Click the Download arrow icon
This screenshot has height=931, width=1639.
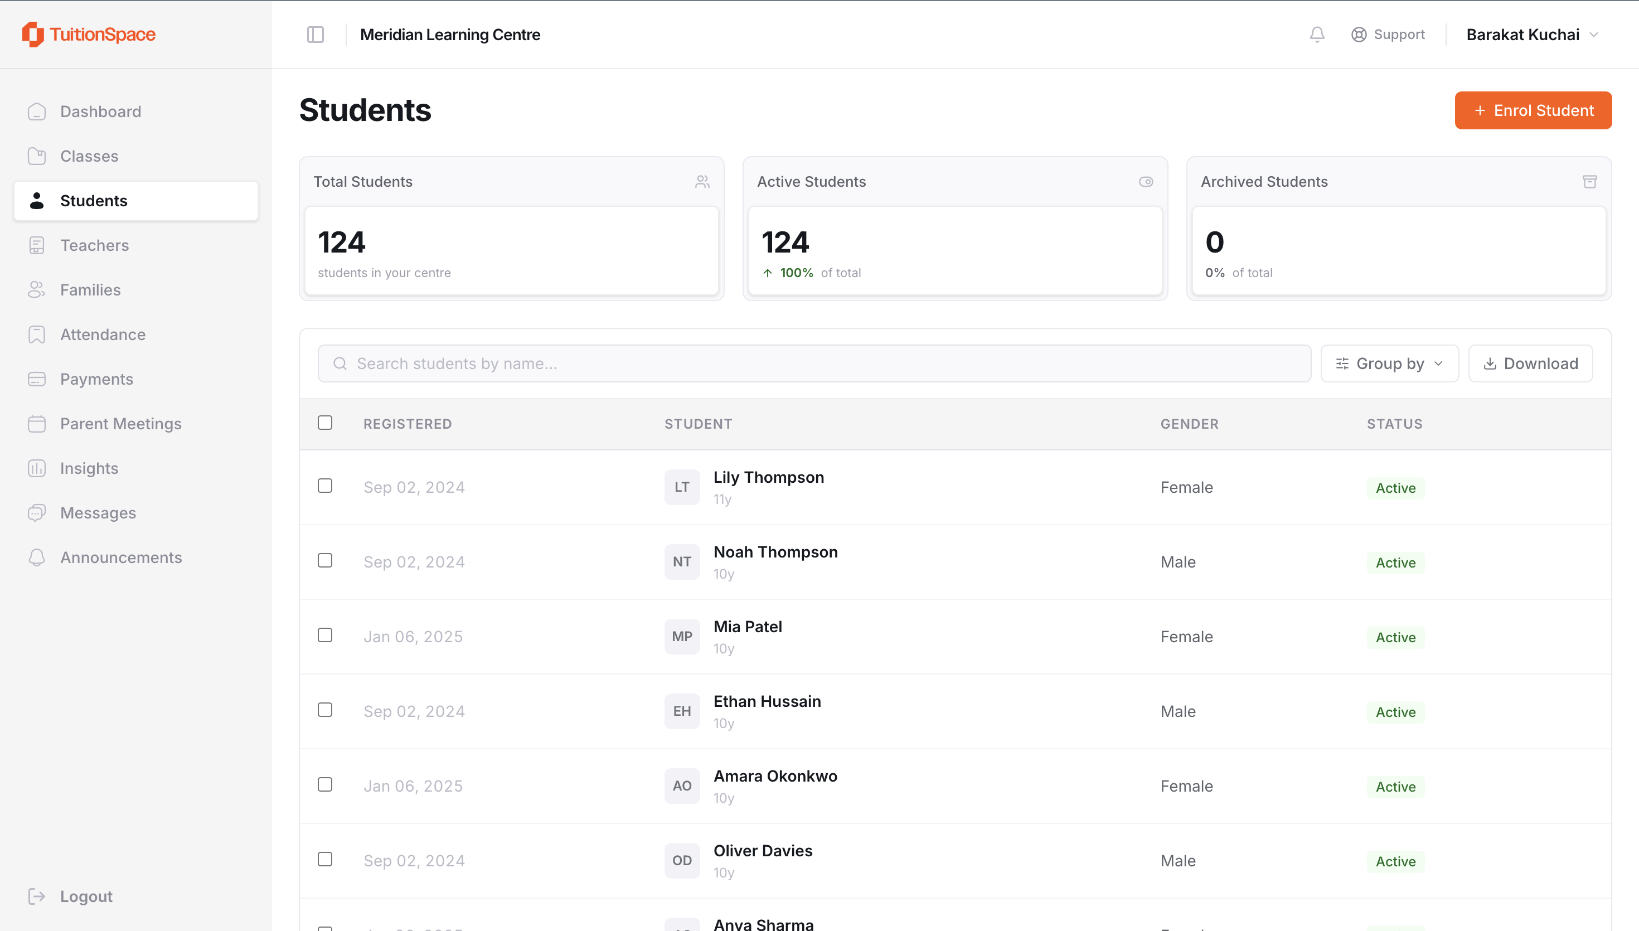[x=1490, y=364]
